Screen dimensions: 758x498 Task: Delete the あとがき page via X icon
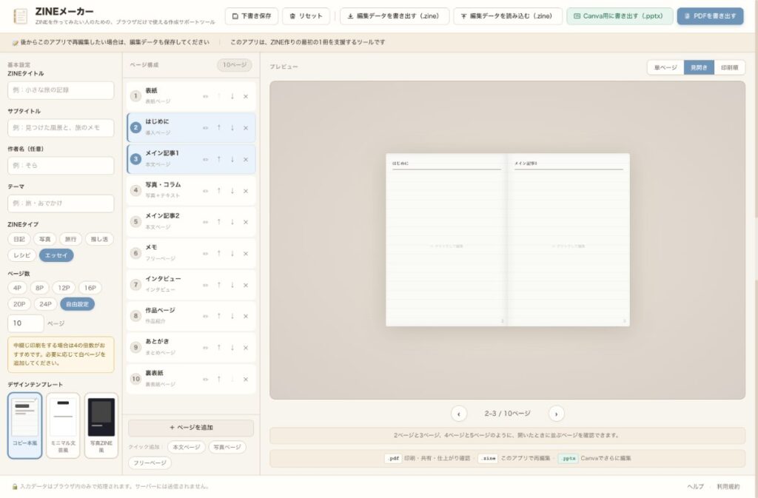click(x=246, y=347)
